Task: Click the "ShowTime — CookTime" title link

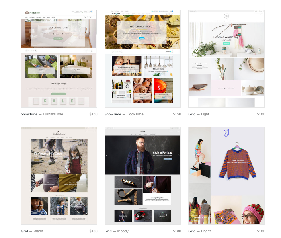Action: tap(124, 114)
